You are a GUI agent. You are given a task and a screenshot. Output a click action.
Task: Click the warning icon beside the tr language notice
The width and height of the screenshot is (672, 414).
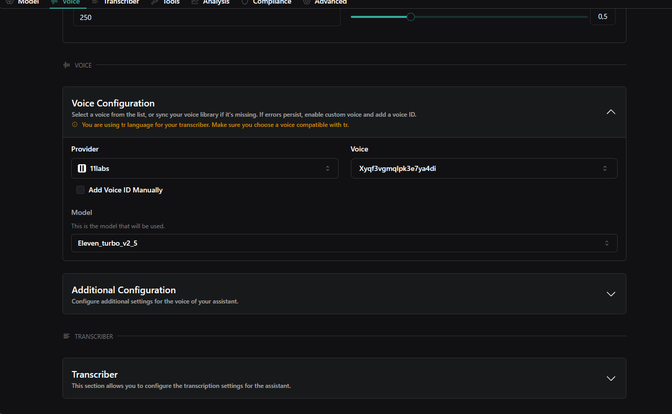[75, 124]
